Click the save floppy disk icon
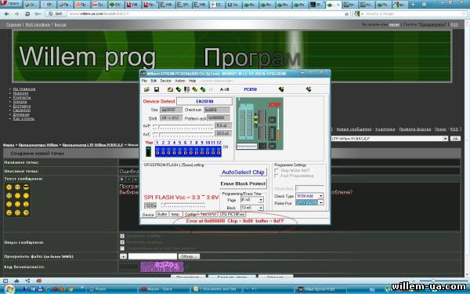 pos(157,89)
